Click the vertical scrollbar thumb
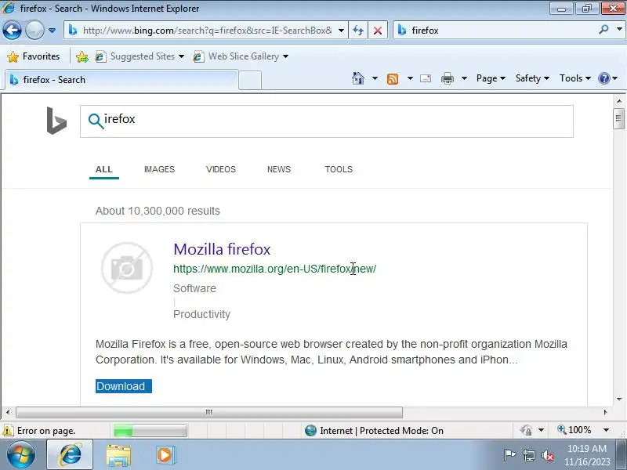 [x=618, y=118]
